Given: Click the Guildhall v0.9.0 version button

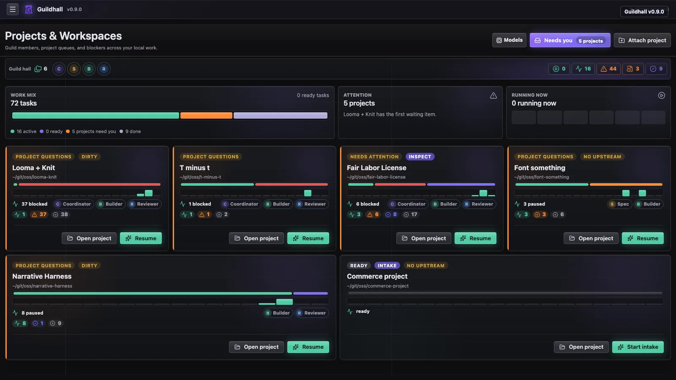Looking at the screenshot, I should coord(644,11).
